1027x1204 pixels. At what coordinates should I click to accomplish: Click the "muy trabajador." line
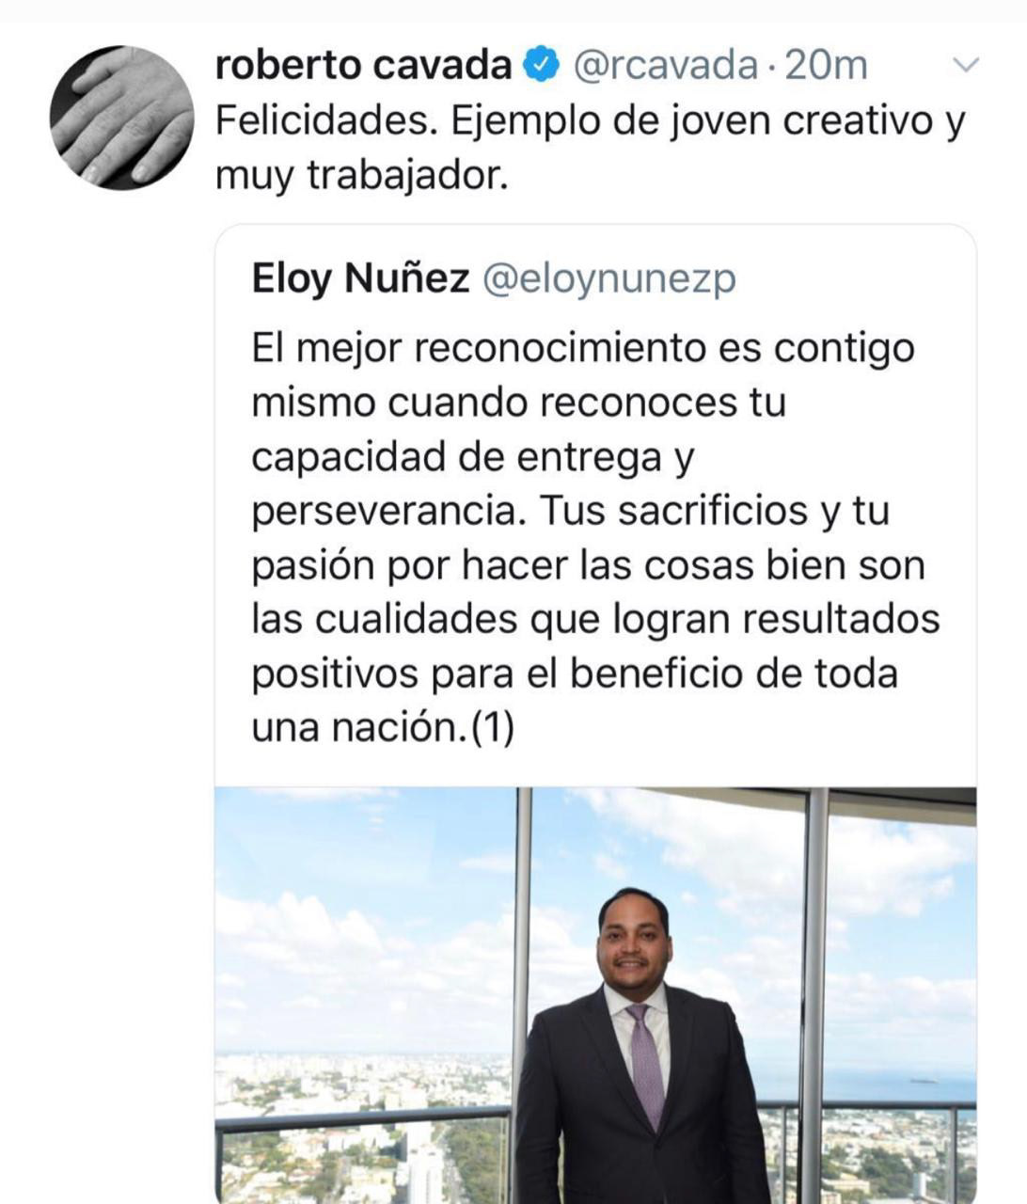tap(361, 176)
